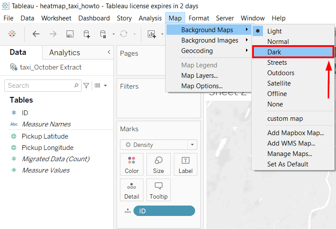Switch to the Data tab

(x=18, y=52)
